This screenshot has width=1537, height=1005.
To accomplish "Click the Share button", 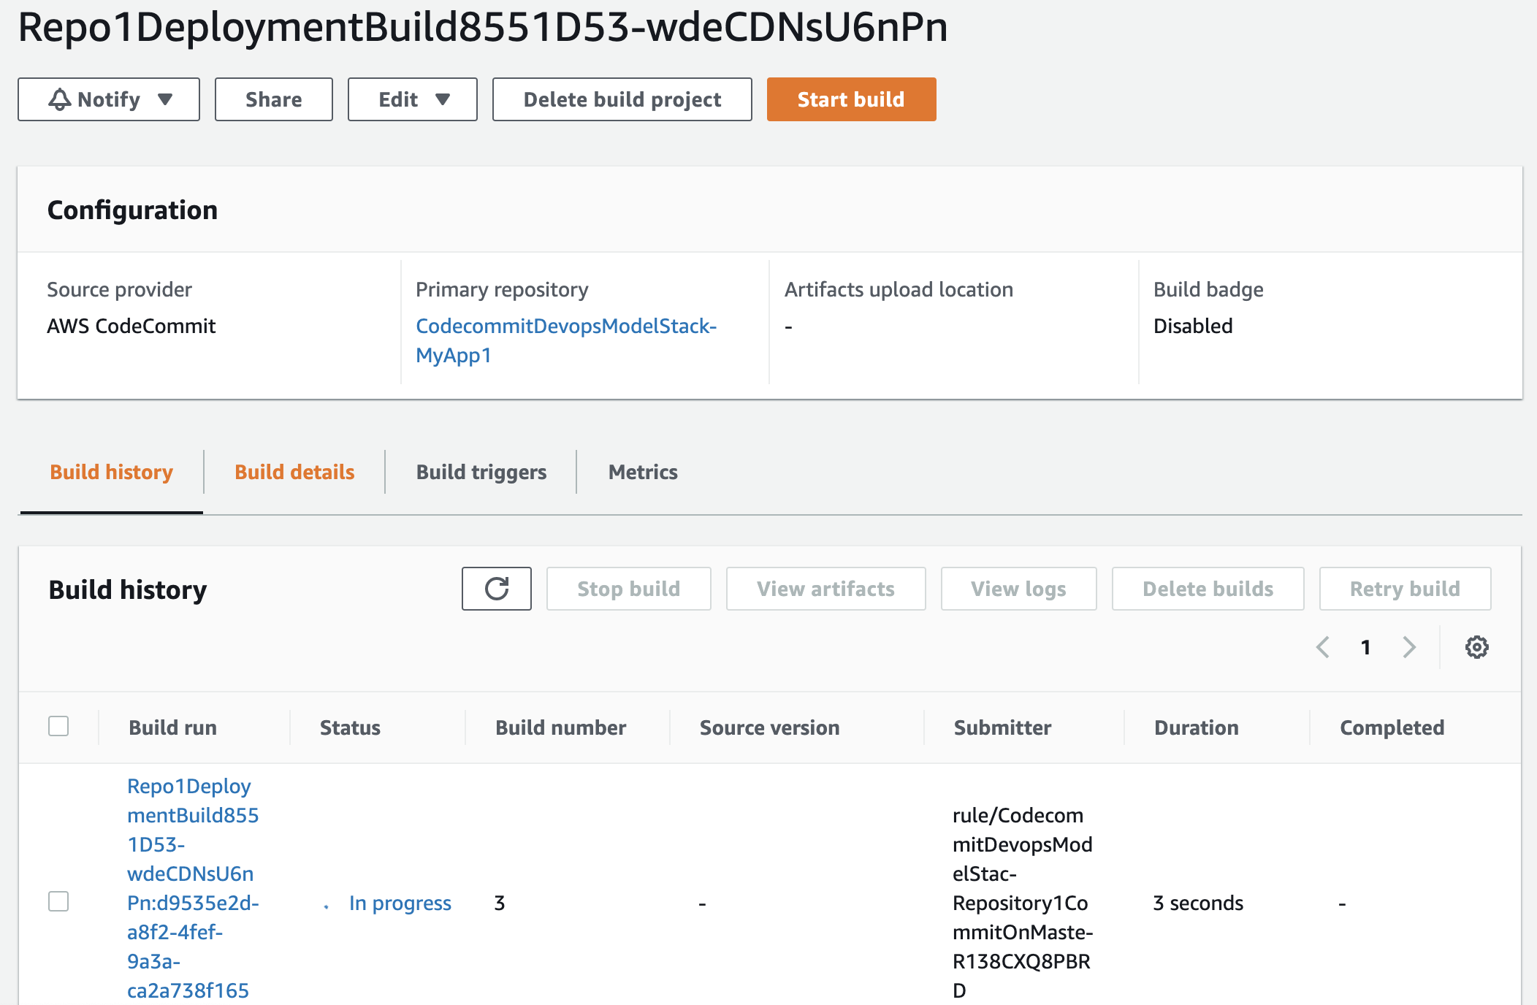I will pyautogui.click(x=273, y=99).
